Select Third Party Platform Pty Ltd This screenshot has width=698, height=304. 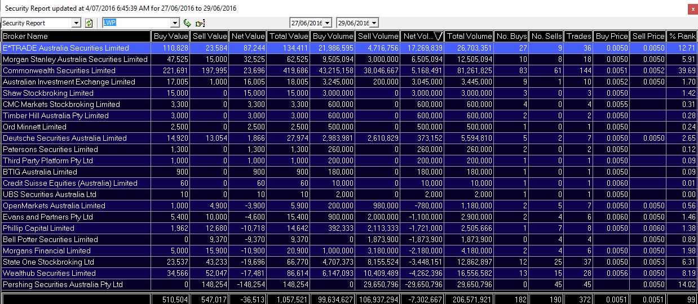pos(48,160)
